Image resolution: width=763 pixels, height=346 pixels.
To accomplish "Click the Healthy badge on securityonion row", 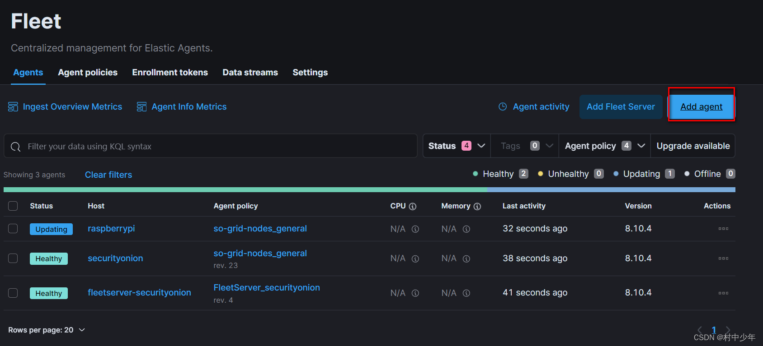I will coord(49,258).
